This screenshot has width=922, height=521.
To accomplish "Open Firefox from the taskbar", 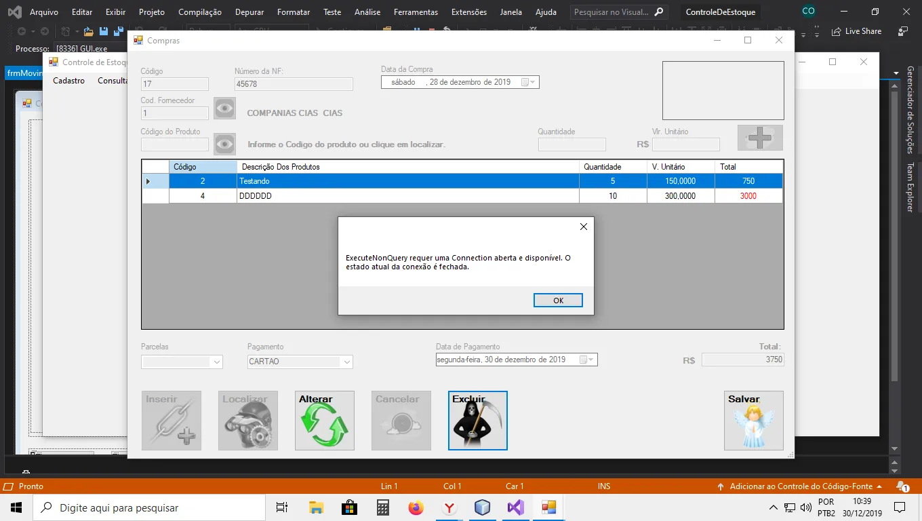I will [x=416, y=507].
